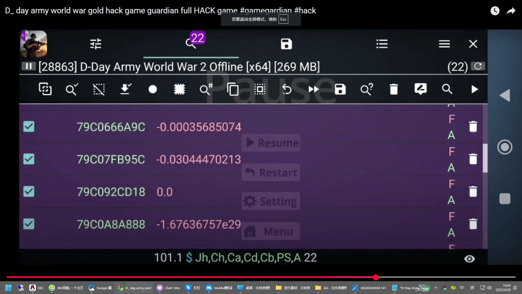
Task: Click the 0.0 value of 79C092CD18
Action: point(165,192)
